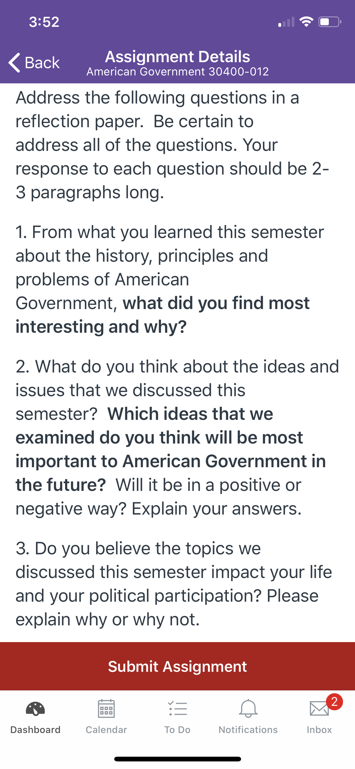The width and height of the screenshot is (355, 769).
Task: Submit Assignment using the red button
Action: click(x=177, y=666)
